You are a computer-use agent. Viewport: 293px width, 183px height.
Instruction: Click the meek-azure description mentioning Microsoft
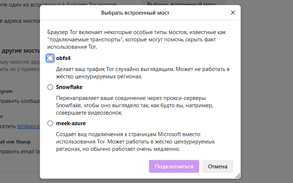click(135, 142)
